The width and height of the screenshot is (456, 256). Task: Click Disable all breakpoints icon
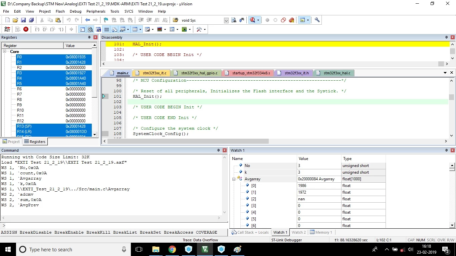click(283, 20)
